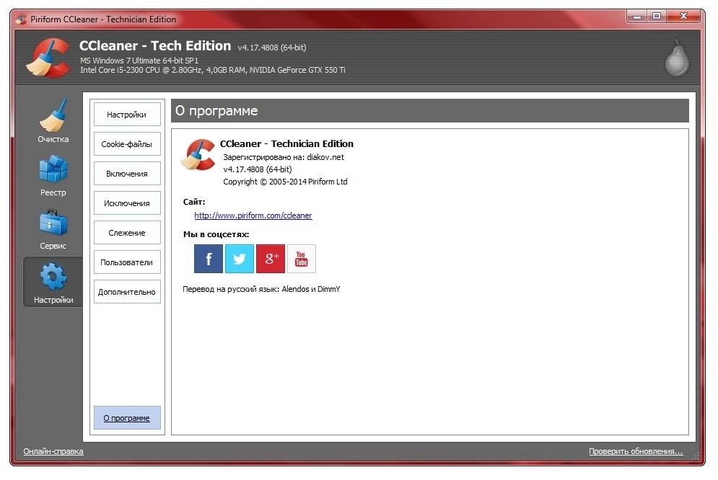Click the Russian translation credits line

coord(261,289)
